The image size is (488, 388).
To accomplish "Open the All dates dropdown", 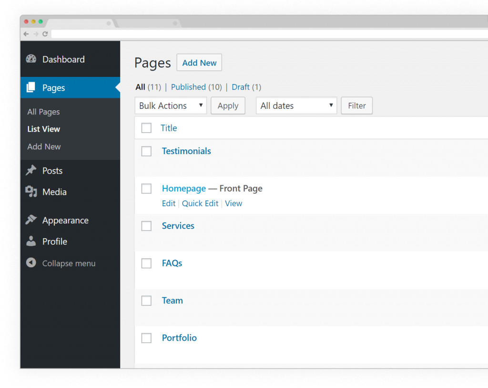I will pyautogui.click(x=296, y=105).
